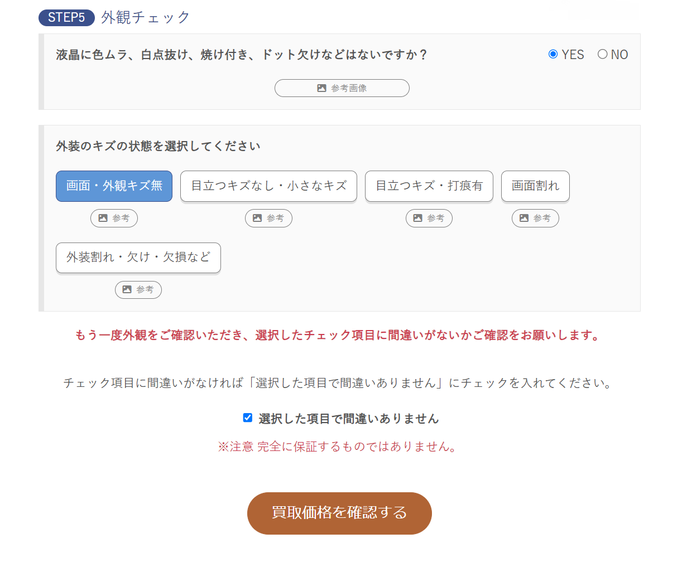
Task: Uncheck 選択した項目で間違いありません
Action: [247, 418]
